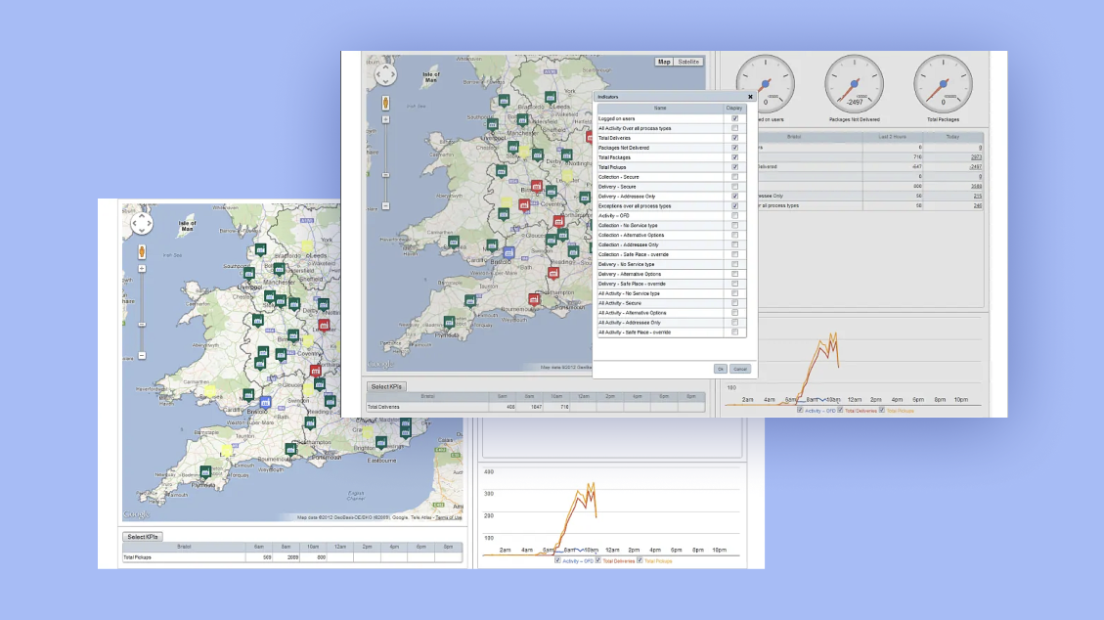
Task: Enable display for Activity - OFD indicator
Action: coord(734,216)
